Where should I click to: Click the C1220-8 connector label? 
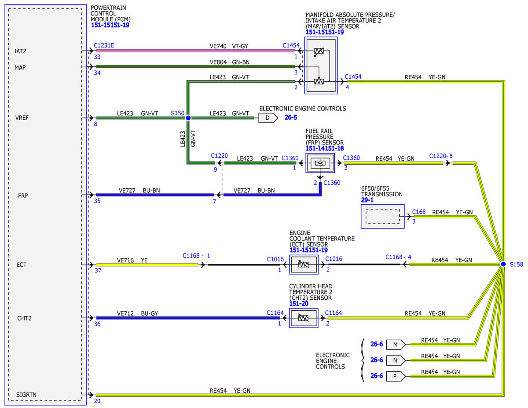coord(441,156)
